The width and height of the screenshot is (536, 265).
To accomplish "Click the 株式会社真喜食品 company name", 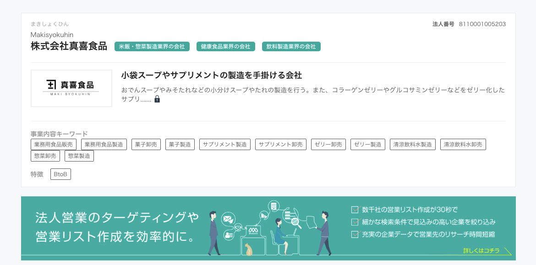I will click(x=69, y=46).
